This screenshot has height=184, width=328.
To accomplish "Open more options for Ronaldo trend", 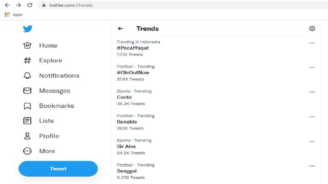I will pyautogui.click(x=312, y=117).
